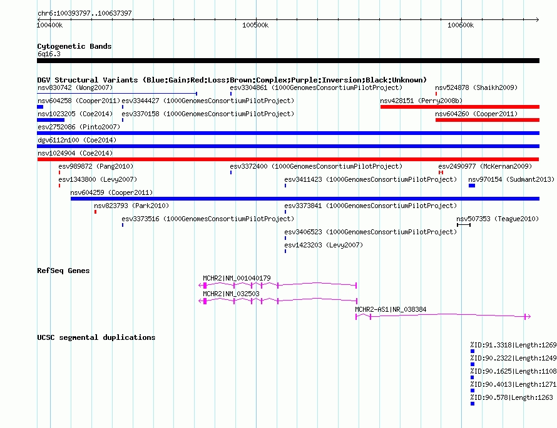Open MCHR2|NM_001040179 gene label

[x=237, y=279]
